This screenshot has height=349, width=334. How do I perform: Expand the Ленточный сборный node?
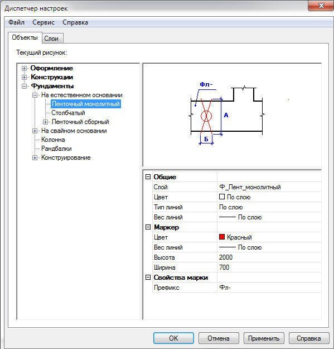pos(45,122)
